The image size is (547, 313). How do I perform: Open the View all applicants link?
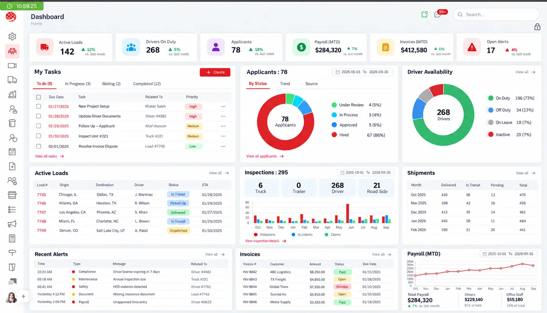coord(265,156)
